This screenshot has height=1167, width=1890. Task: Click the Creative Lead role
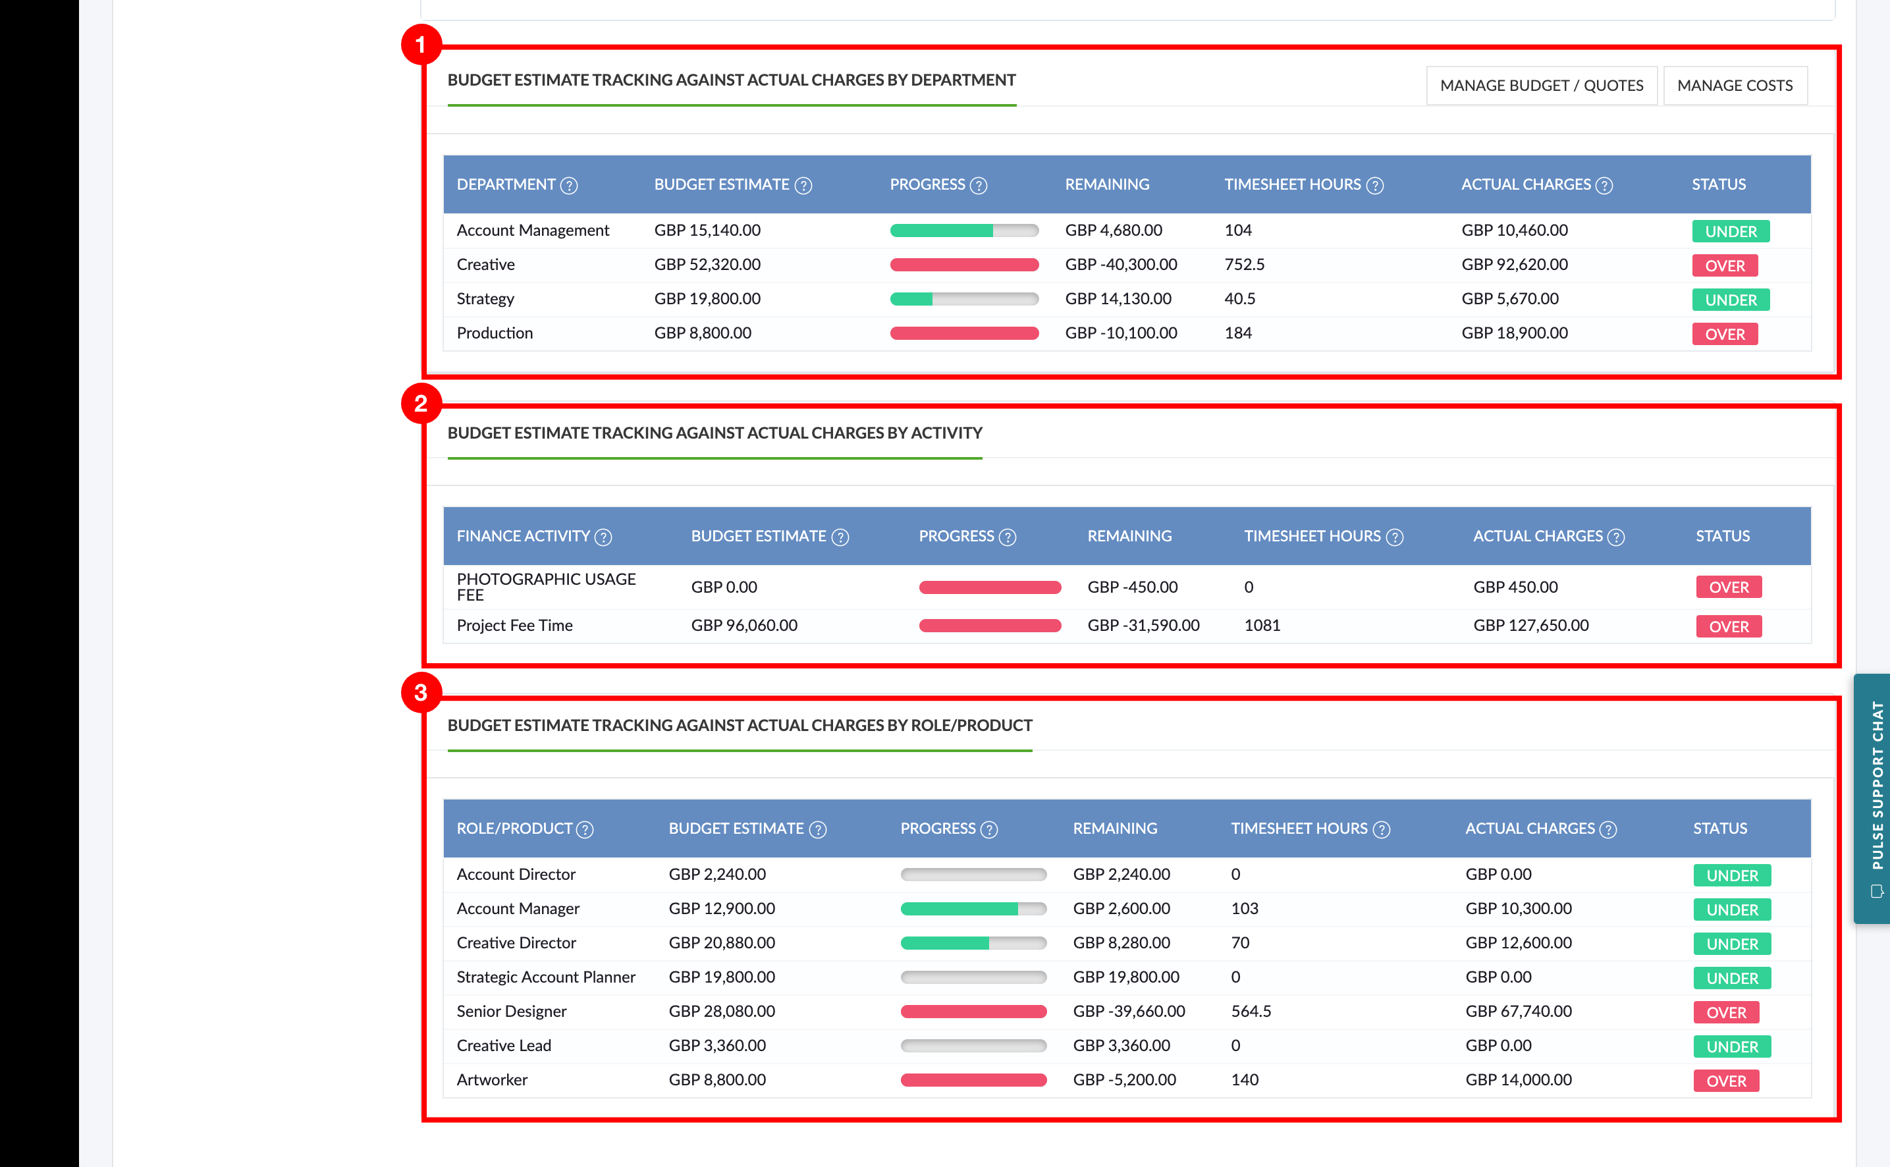point(504,1046)
